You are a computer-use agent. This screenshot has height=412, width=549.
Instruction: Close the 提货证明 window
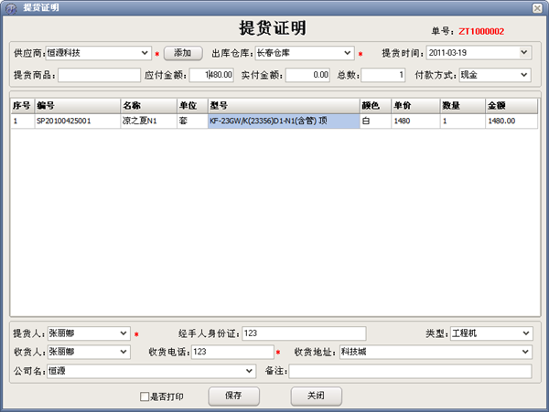point(537,7)
